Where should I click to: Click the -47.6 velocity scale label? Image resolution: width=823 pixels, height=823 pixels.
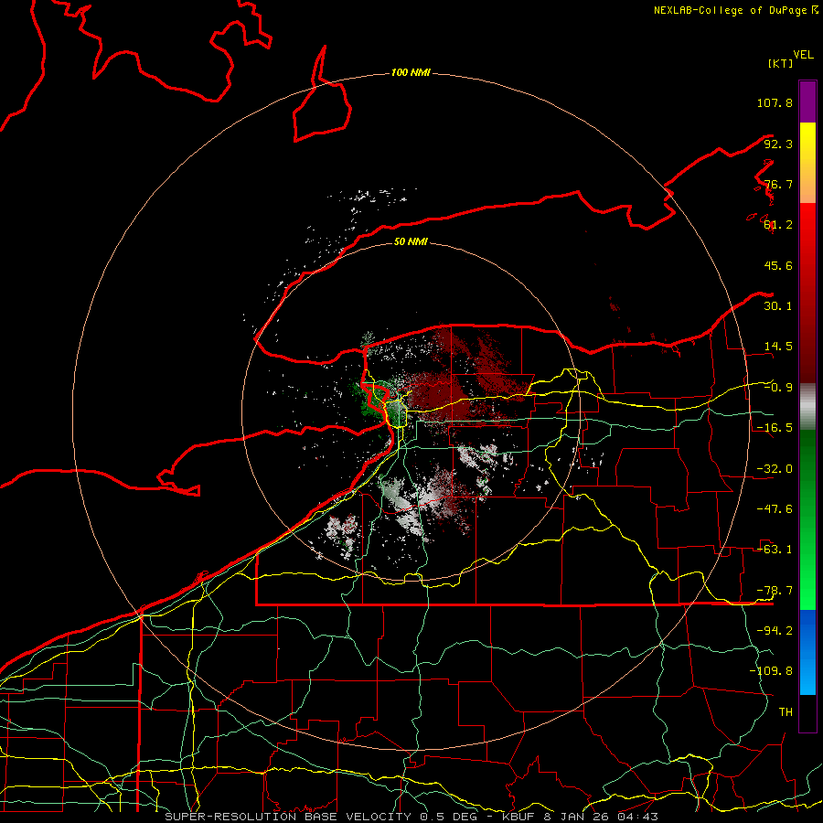tap(775, 509)
